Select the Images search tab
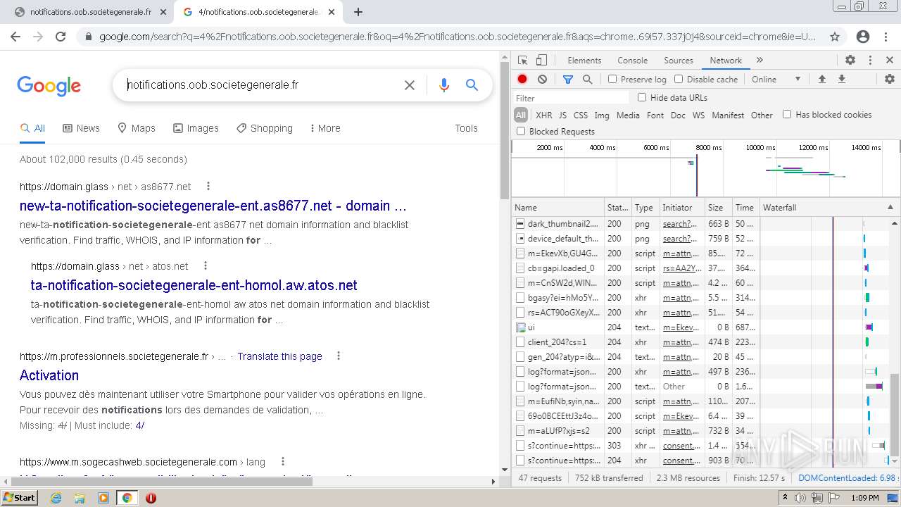Screen dimensions: 901x507 196,128
